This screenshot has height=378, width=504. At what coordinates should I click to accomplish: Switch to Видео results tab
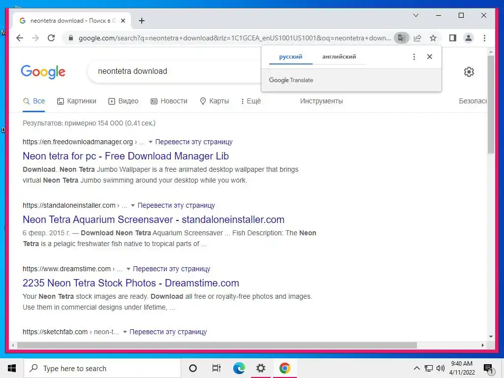124,101
